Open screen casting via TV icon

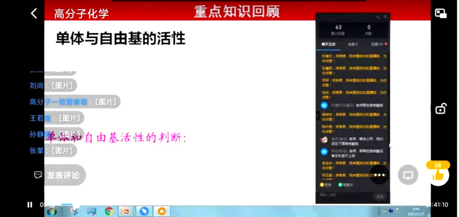point(408,175)
